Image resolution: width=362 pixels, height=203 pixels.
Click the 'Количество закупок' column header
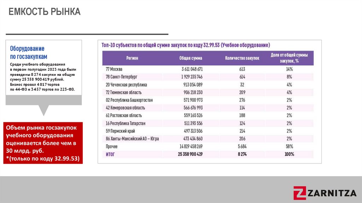242,58
